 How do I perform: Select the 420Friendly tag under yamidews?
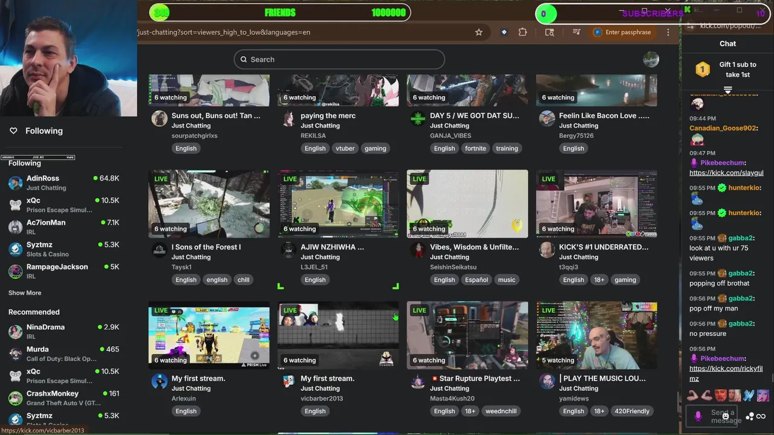point(631,411)
